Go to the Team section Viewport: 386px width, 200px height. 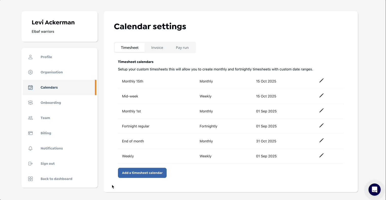pyautogui.click(x=45, y=118)
